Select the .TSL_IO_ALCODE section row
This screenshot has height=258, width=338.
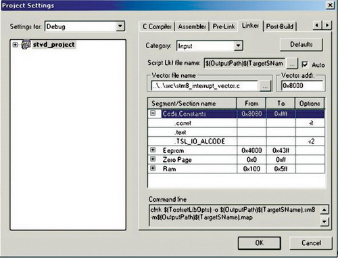click(x=236, y=142)
